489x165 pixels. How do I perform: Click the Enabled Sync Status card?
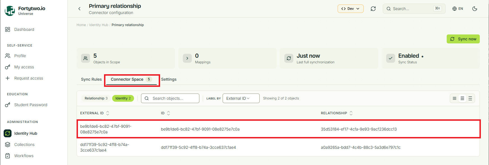coord(431,58)
